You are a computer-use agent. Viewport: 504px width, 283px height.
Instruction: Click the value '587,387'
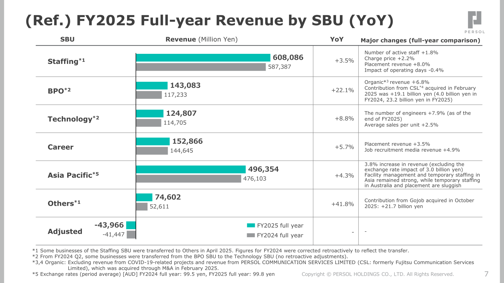tap(280, 67)
